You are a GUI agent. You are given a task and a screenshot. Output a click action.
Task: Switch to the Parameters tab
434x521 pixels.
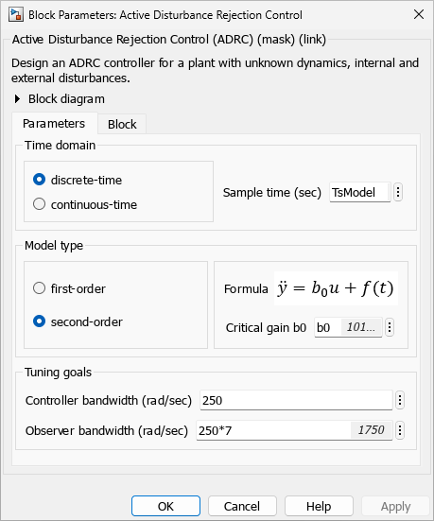pos(54,124)
